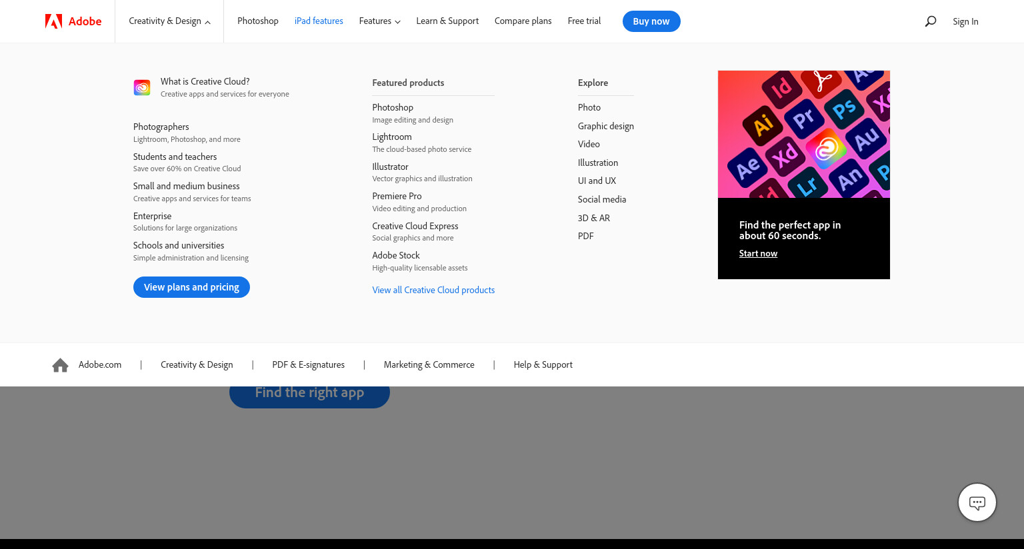Screen dimensions: 1024x549
Task: Click the home icon beside Adobe.com
Action: tap(60, 365)
